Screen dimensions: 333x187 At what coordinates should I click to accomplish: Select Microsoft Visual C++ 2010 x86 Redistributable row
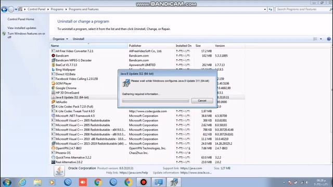click(x=148, y=139)
